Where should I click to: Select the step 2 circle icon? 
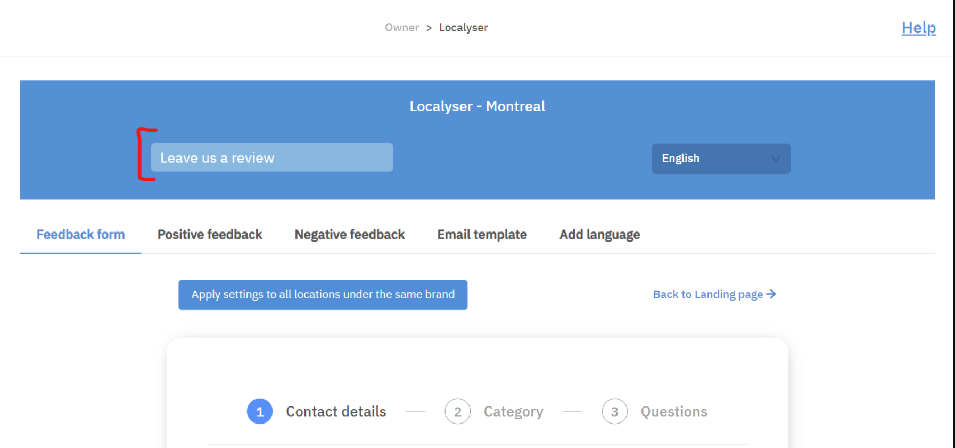coord(457,411)
